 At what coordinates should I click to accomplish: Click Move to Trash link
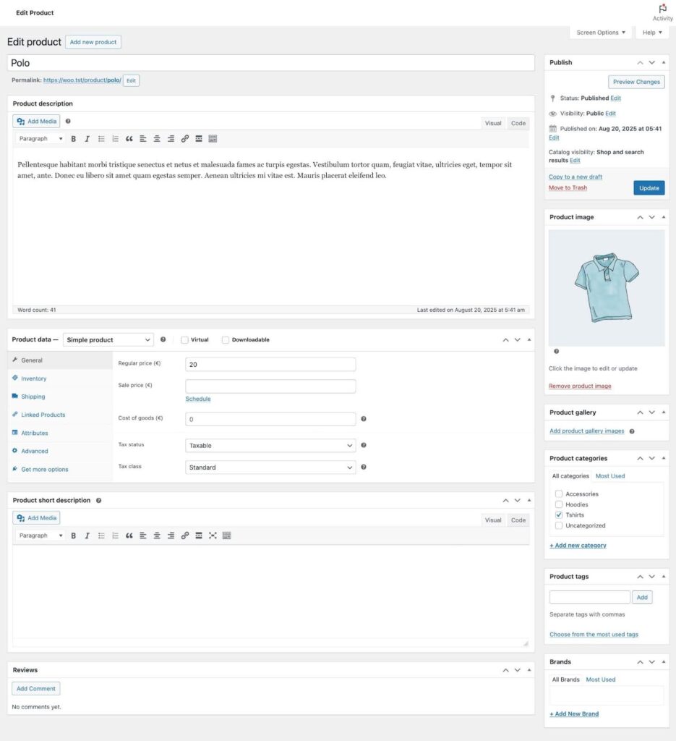click(x=568, y=187)
